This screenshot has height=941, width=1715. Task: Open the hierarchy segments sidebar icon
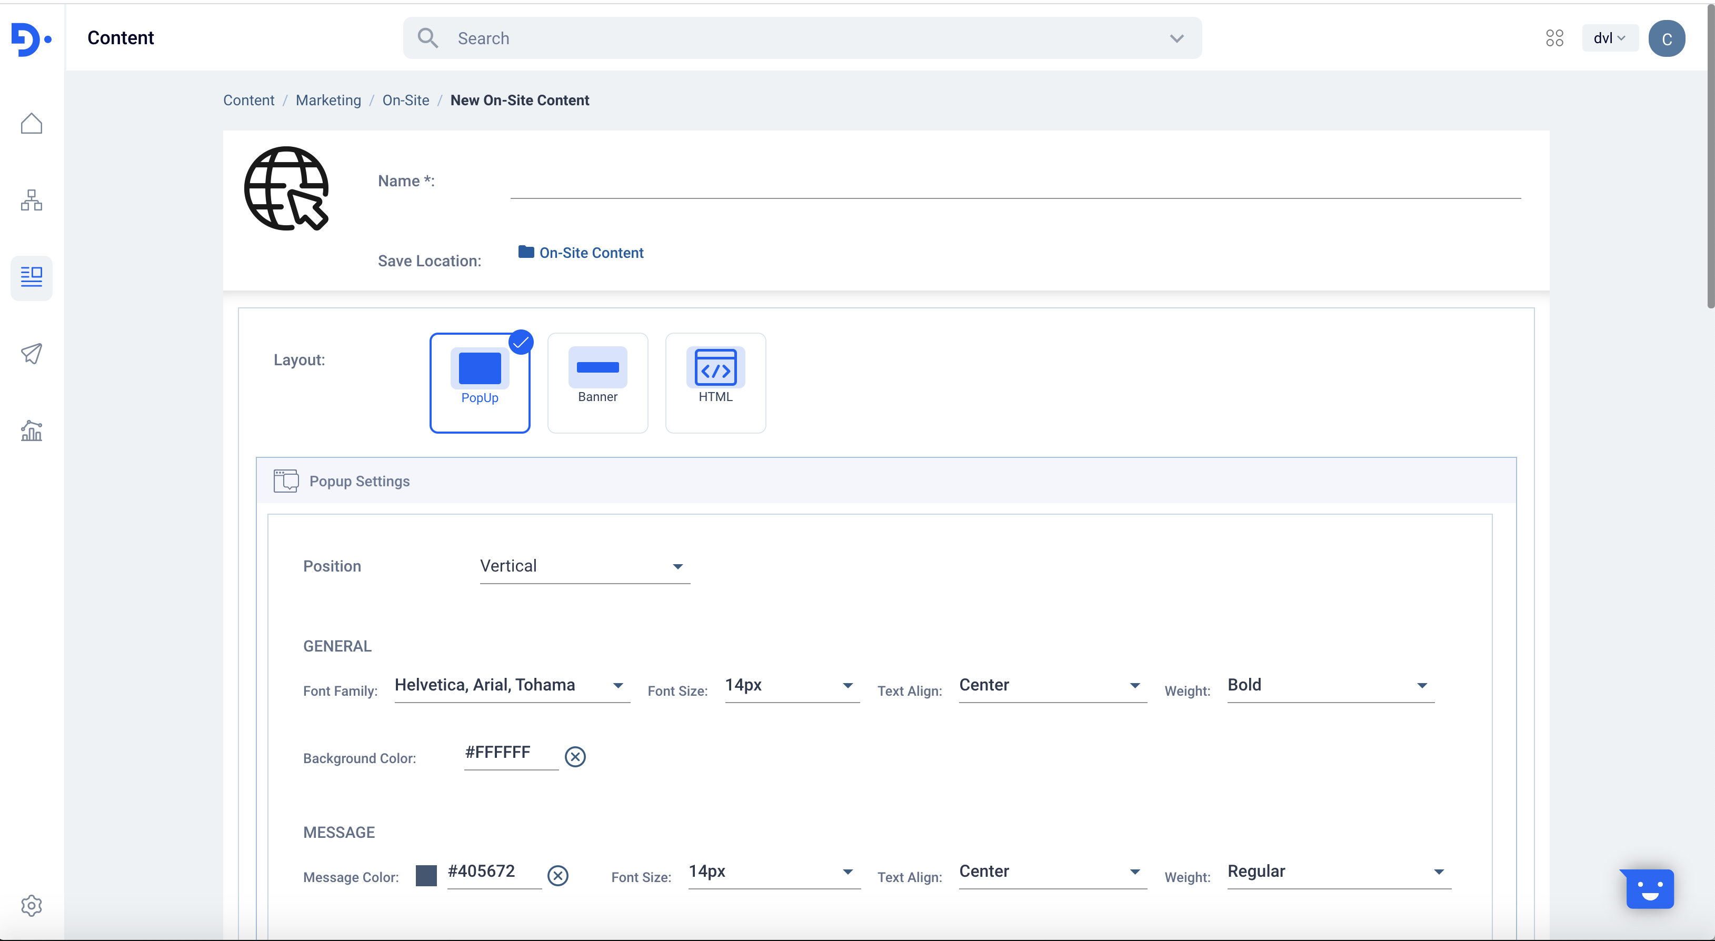[x=31, y=201]
